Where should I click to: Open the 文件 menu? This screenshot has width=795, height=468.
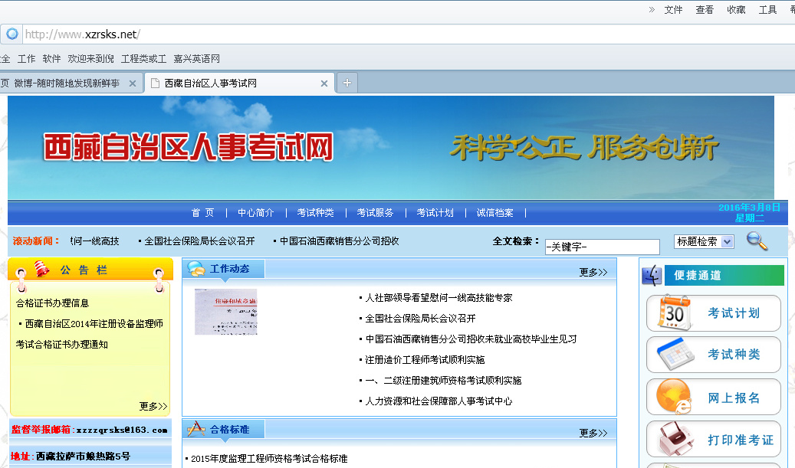[673, 10]
